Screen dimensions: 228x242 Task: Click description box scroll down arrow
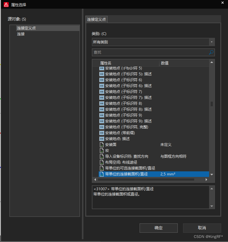[x=212, y=206]
